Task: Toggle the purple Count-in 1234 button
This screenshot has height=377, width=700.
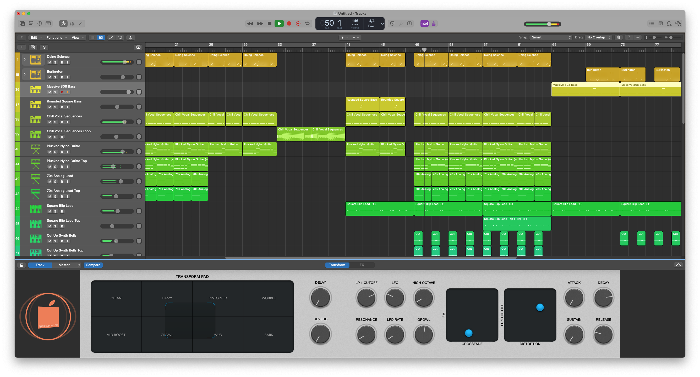Action: (x=424, y=24)
